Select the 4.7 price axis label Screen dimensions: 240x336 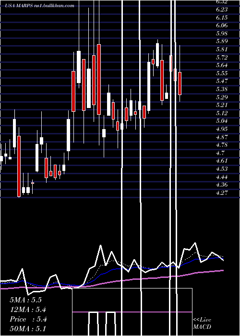pyautogui.click(x=220, y=153)
